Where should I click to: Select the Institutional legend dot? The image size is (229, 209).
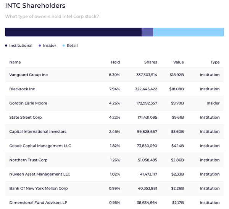click(x=6, y=46)
